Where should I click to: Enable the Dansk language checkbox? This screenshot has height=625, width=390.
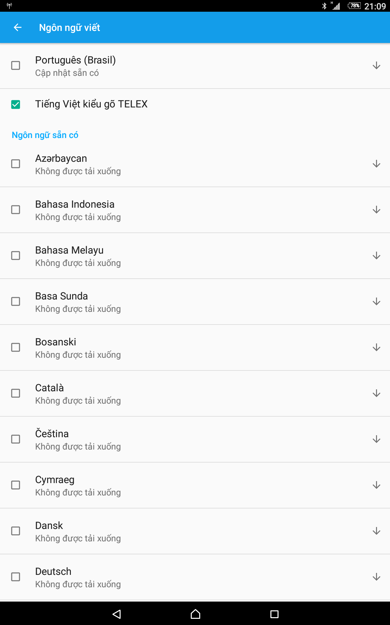coord(16,531)
